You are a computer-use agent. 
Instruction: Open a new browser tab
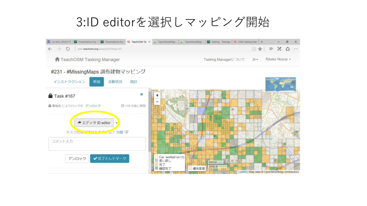[262, 42]
